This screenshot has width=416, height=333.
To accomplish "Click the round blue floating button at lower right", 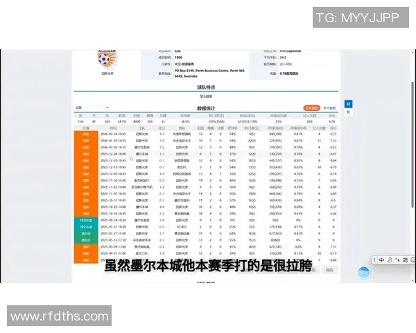I will (363, 272).
